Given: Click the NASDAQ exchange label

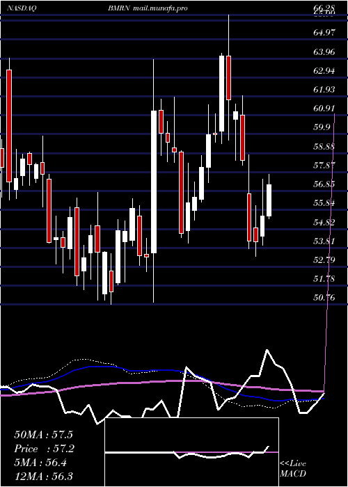Looking at the screenshot, I should point(21,8).
